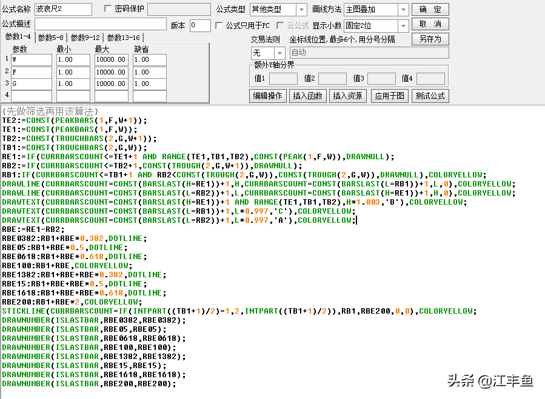Click the password field beside 密码保护

tap(179, 9)
